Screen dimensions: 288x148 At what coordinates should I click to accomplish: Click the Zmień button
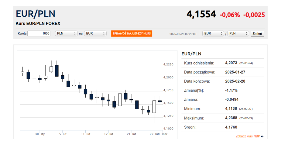point(258,34)
